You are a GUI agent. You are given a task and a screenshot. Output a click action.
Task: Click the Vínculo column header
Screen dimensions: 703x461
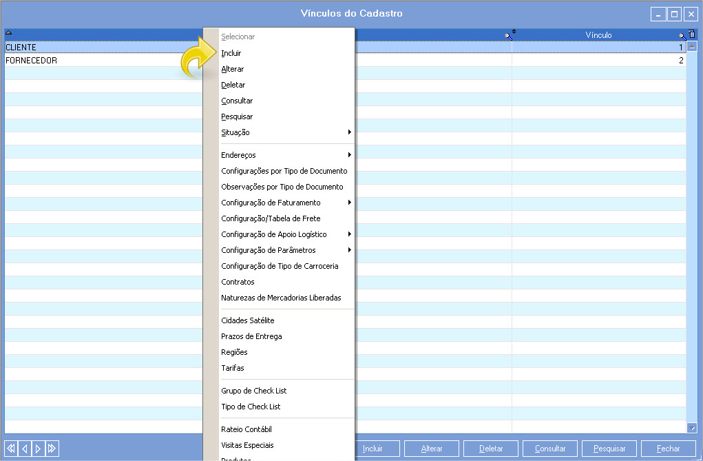point(598,35)
